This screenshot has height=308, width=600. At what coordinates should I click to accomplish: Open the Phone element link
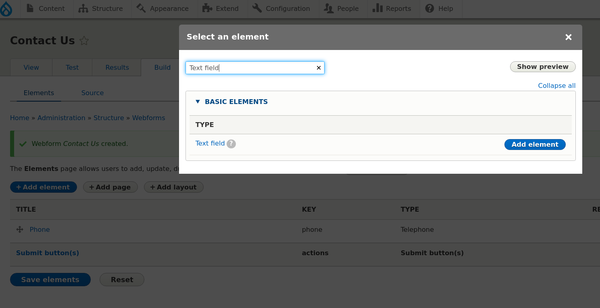(40, 229)
